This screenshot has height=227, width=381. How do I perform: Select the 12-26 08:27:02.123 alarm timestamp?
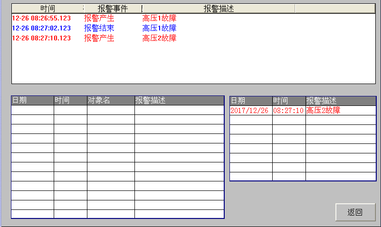pyautogui.click(x=41, y=28)
